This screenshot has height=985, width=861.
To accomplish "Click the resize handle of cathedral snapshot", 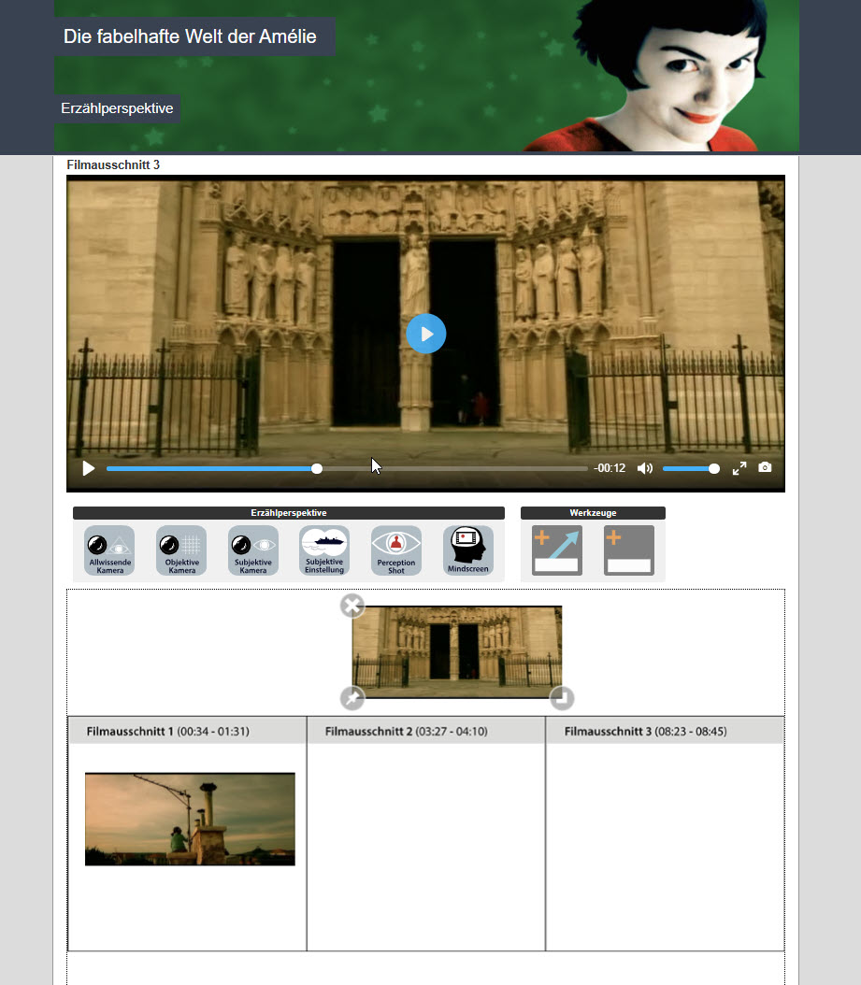I will (561, 698).
